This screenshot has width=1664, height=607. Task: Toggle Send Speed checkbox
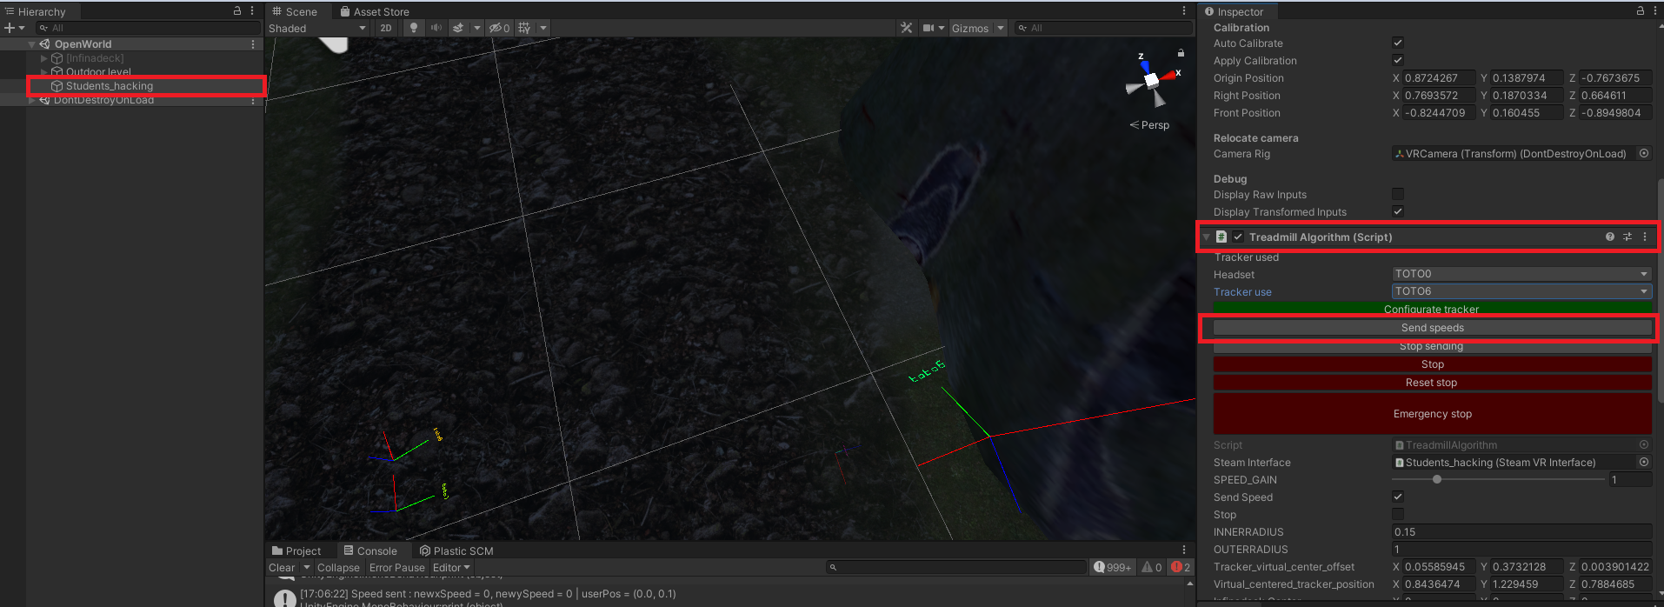point(1398,497)
